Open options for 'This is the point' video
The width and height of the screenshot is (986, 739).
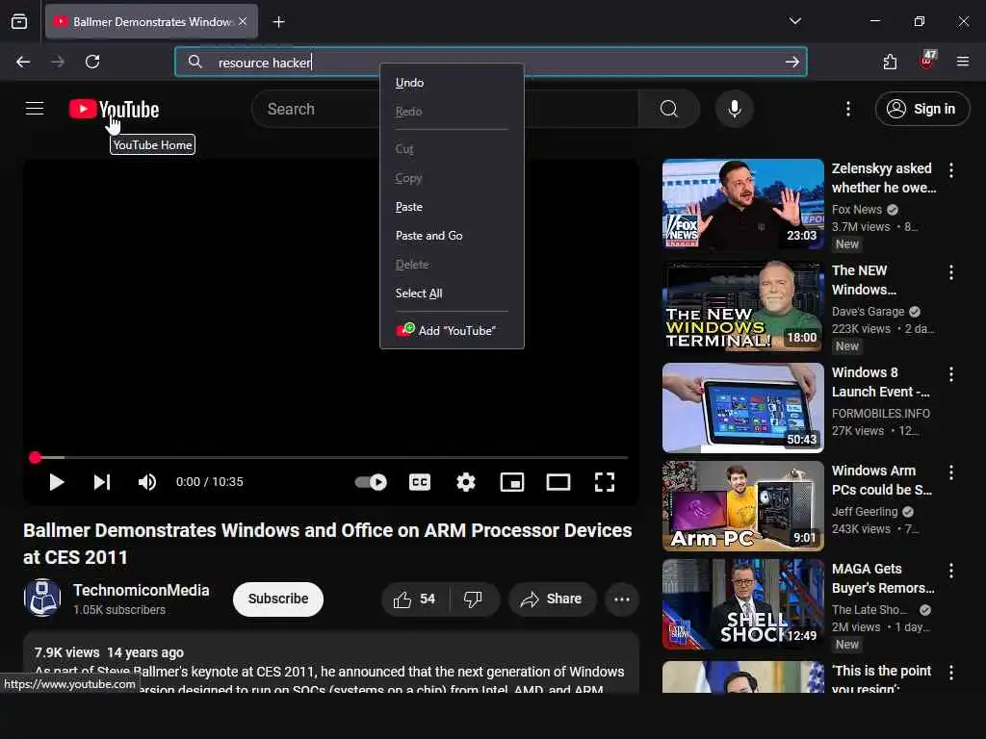click(x=950, y=673)
